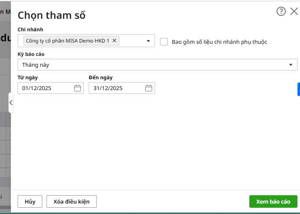Select the Công ty cổ phần MISA Demo HKD 1 chip
300x214 pixels.
67,40
